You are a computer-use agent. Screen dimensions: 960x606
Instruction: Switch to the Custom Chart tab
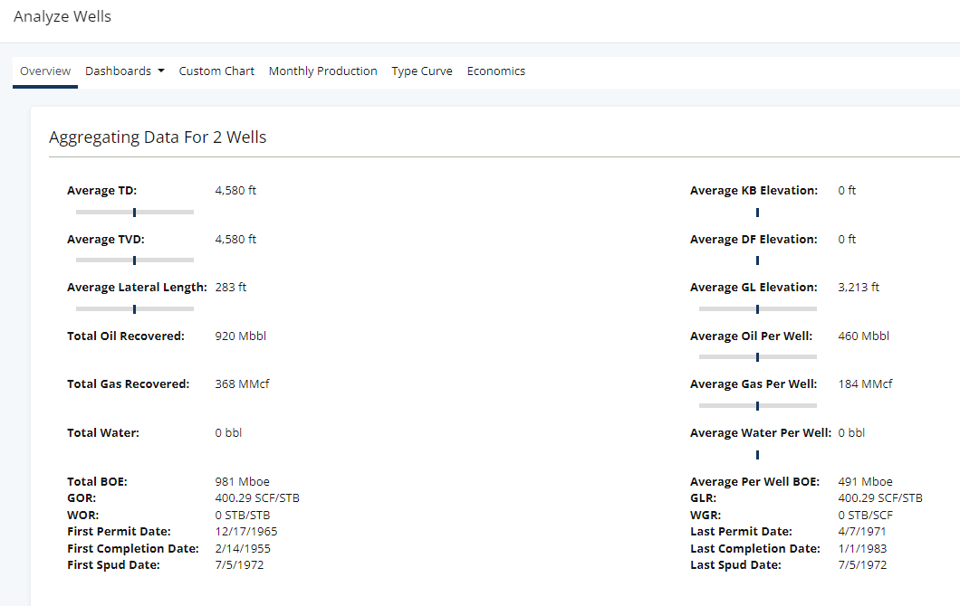(216, 71)
